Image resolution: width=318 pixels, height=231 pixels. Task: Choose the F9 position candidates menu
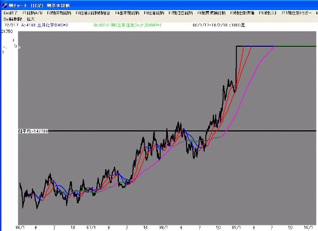[242, 13]
